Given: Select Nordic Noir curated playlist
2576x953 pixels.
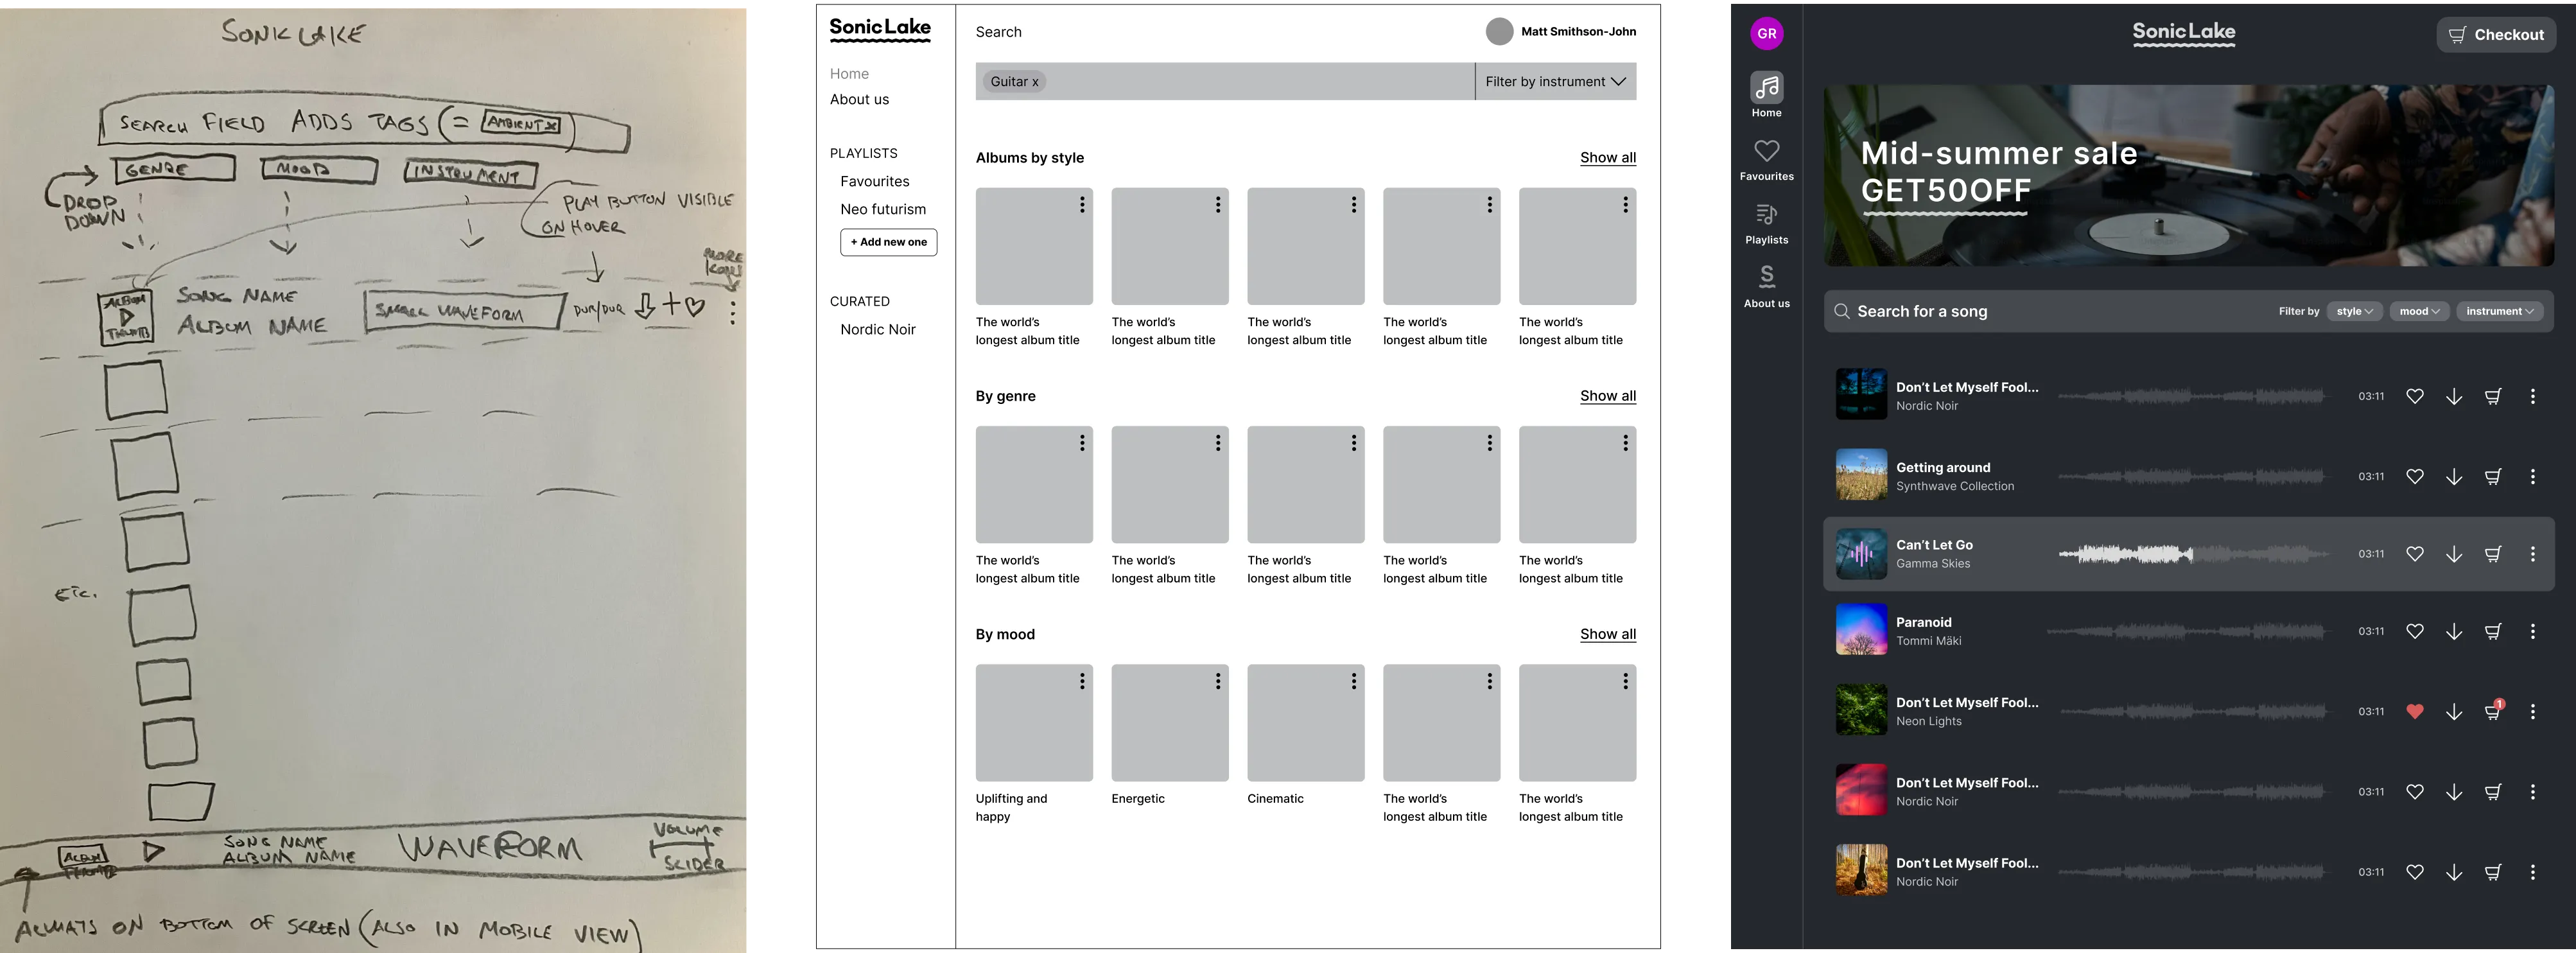Looking at the screenshot, I should pyautogui.click(x=877, y=329).
